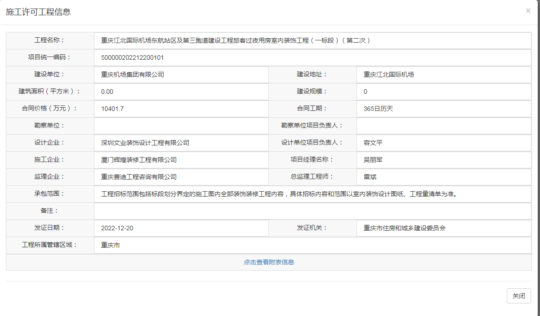The height and width of the screenshot is (316, 540).
Task: Open the 点击查看附表信息 link
Action: (x=269, y=262)
